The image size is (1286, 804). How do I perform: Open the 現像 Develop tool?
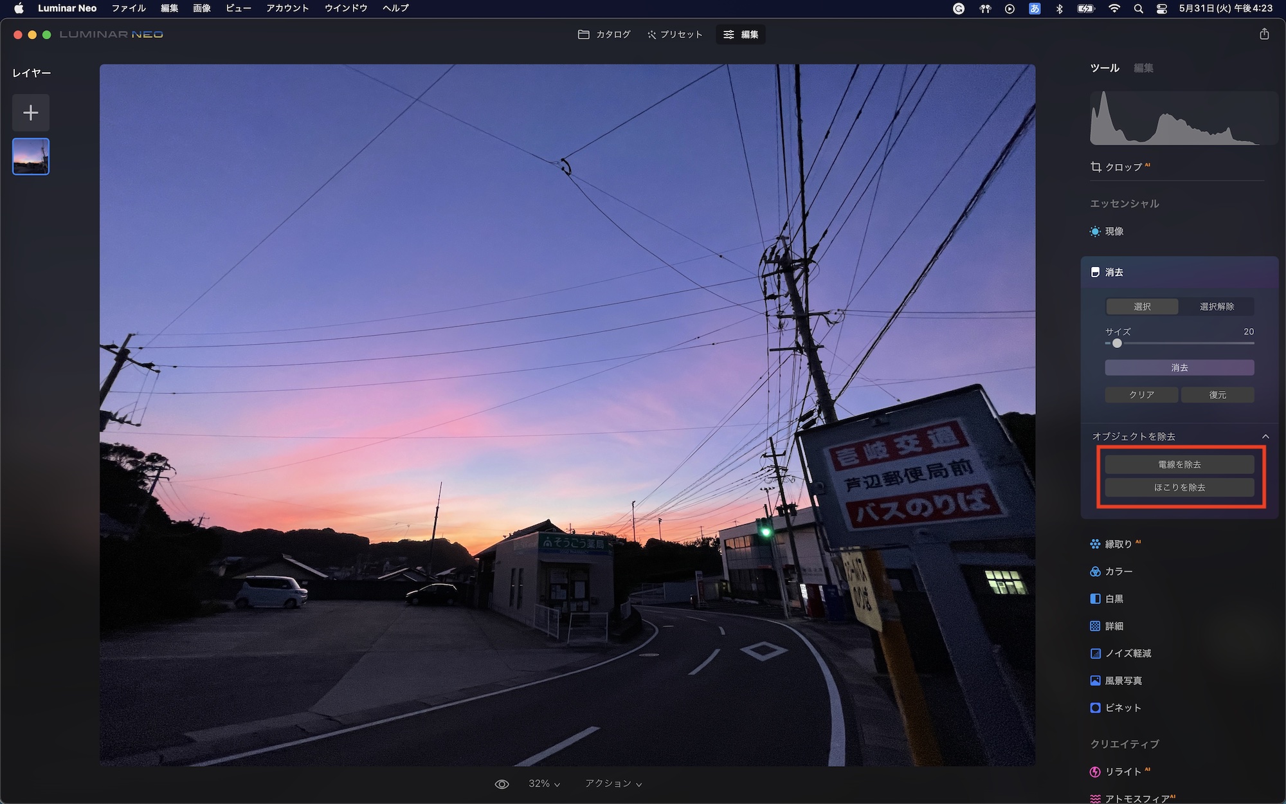tap(1114, 232)
